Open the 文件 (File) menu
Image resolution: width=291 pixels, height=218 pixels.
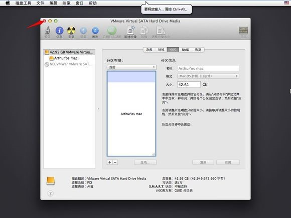(40, 3)
